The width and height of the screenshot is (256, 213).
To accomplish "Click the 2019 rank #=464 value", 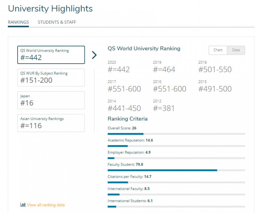I will [x=164, y=70].
